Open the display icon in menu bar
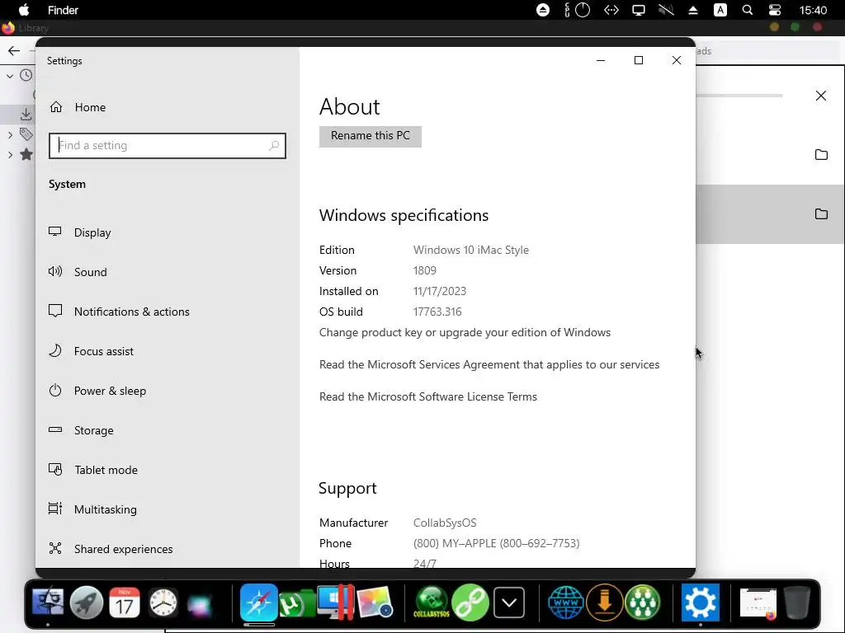Image resolution: width=845 pixels, height=633 pixels. click(x=639, y=10)
